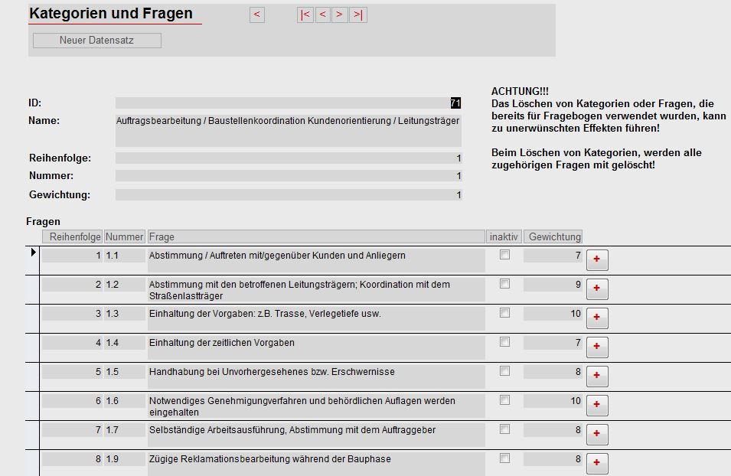Image resolution: width=731 pixels, height=476 pixels.
Task: Click red plus button for question 1.3
Action: click(597, 318)
